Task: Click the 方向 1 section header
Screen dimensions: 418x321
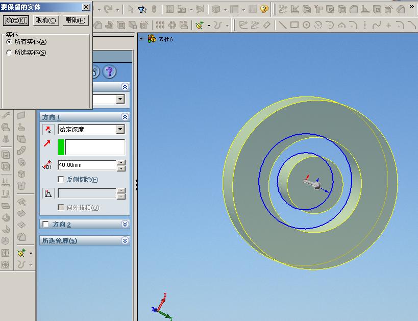Action: (x=85, y=117)
